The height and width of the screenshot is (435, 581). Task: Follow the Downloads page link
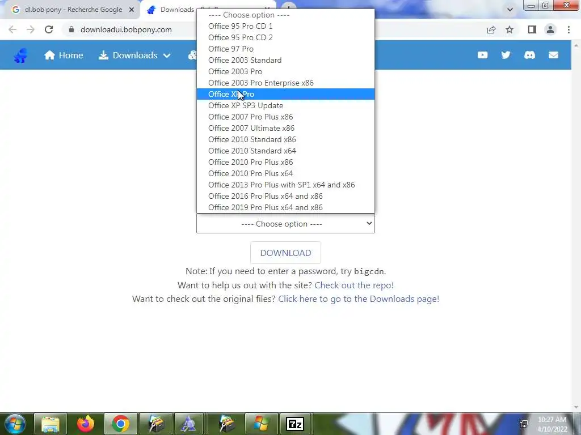pyautogui.click(x=359, y=299)
